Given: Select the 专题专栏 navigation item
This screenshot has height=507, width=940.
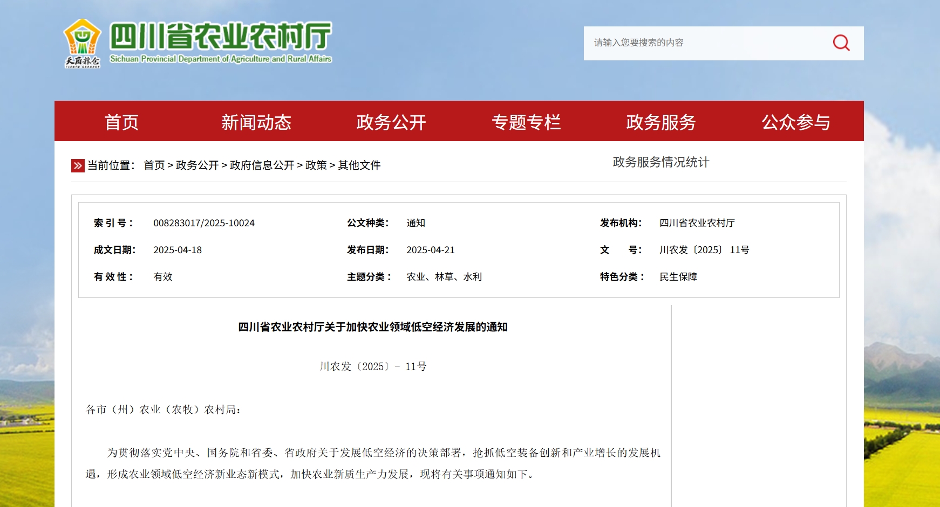Looking at the screenshot, I should point(526,122).
